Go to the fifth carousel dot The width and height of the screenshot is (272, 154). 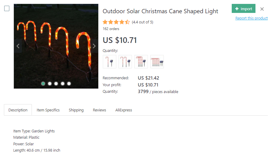(x=69, y=83)
